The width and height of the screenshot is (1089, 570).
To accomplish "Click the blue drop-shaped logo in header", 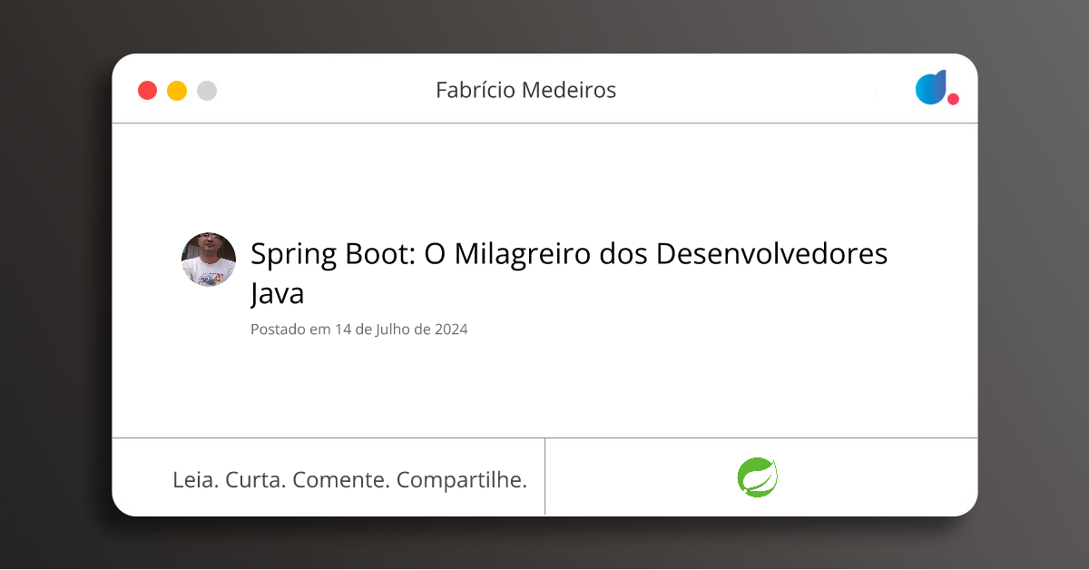I will point(931,88).
